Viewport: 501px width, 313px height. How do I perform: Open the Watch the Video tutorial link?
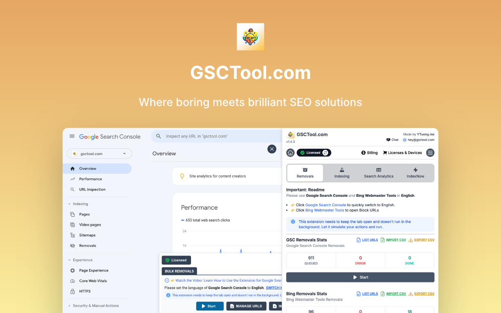228,281
